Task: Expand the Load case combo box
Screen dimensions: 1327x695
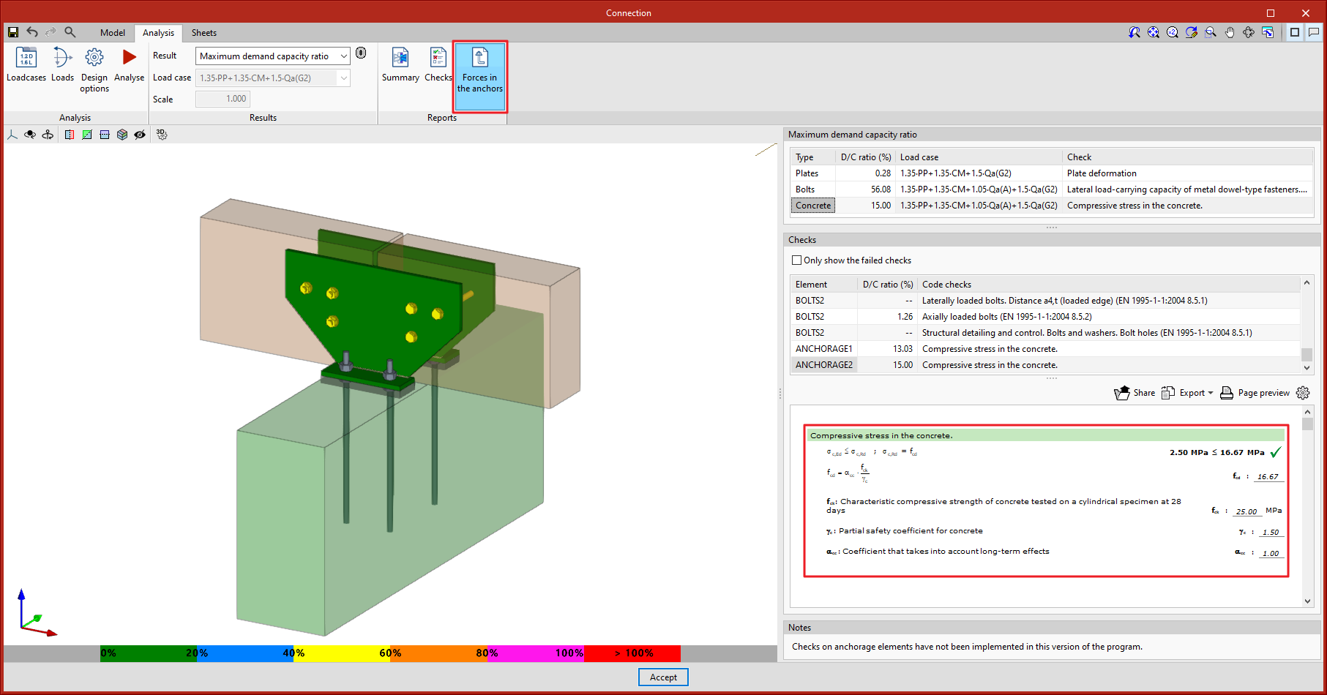Action: click(x=344, y=78)
